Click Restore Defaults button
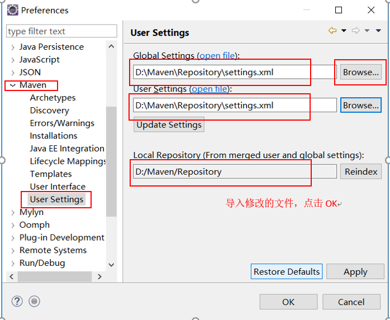 (x=287, y=271)
